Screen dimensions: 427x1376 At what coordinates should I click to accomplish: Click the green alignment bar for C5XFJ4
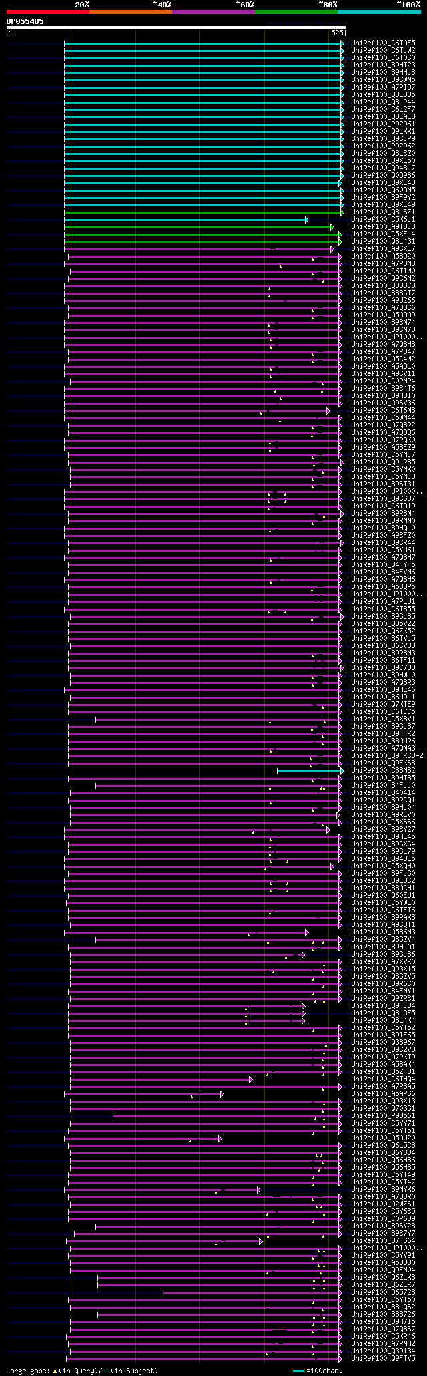201,234
